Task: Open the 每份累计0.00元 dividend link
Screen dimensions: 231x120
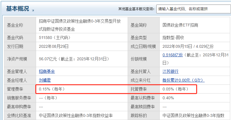Action: coord(184,80)
